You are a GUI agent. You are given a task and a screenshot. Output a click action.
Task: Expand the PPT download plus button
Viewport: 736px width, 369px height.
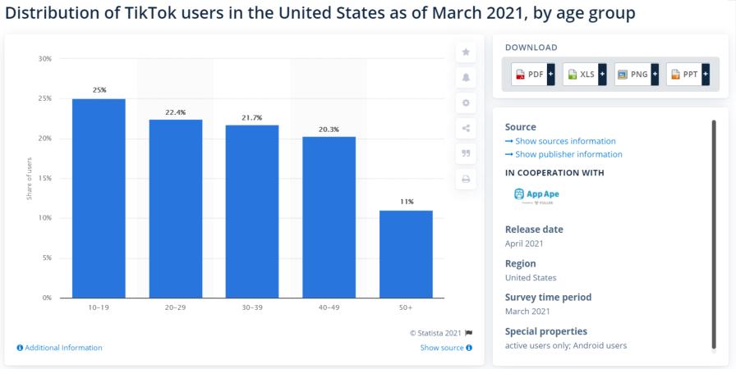coord(705,75)
